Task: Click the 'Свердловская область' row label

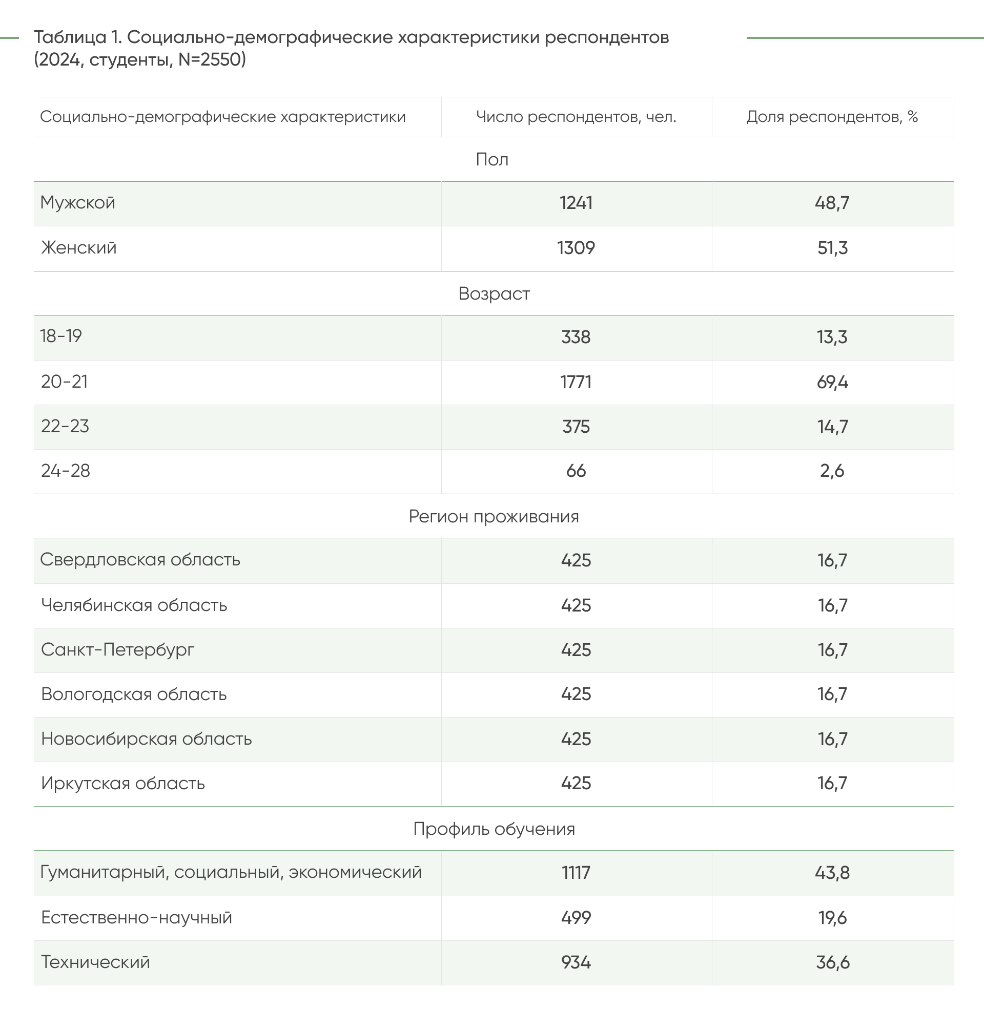Action: click(140, 560)
